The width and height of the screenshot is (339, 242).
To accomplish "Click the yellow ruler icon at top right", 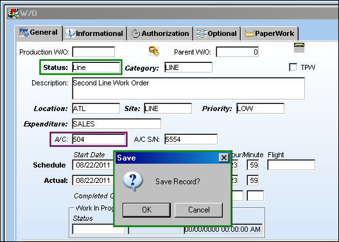I will point(299,48).
